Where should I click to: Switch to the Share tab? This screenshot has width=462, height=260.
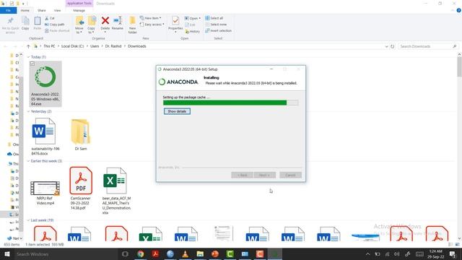point(42,10)
